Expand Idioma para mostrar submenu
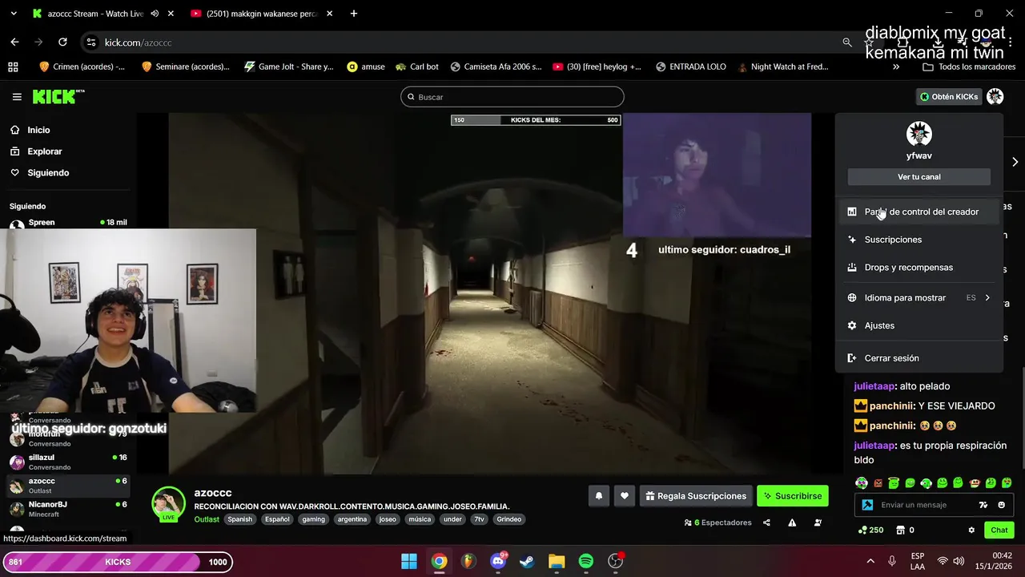Image resolution: width=1025 pixels, height=577 pixels. tap(919, 298)
